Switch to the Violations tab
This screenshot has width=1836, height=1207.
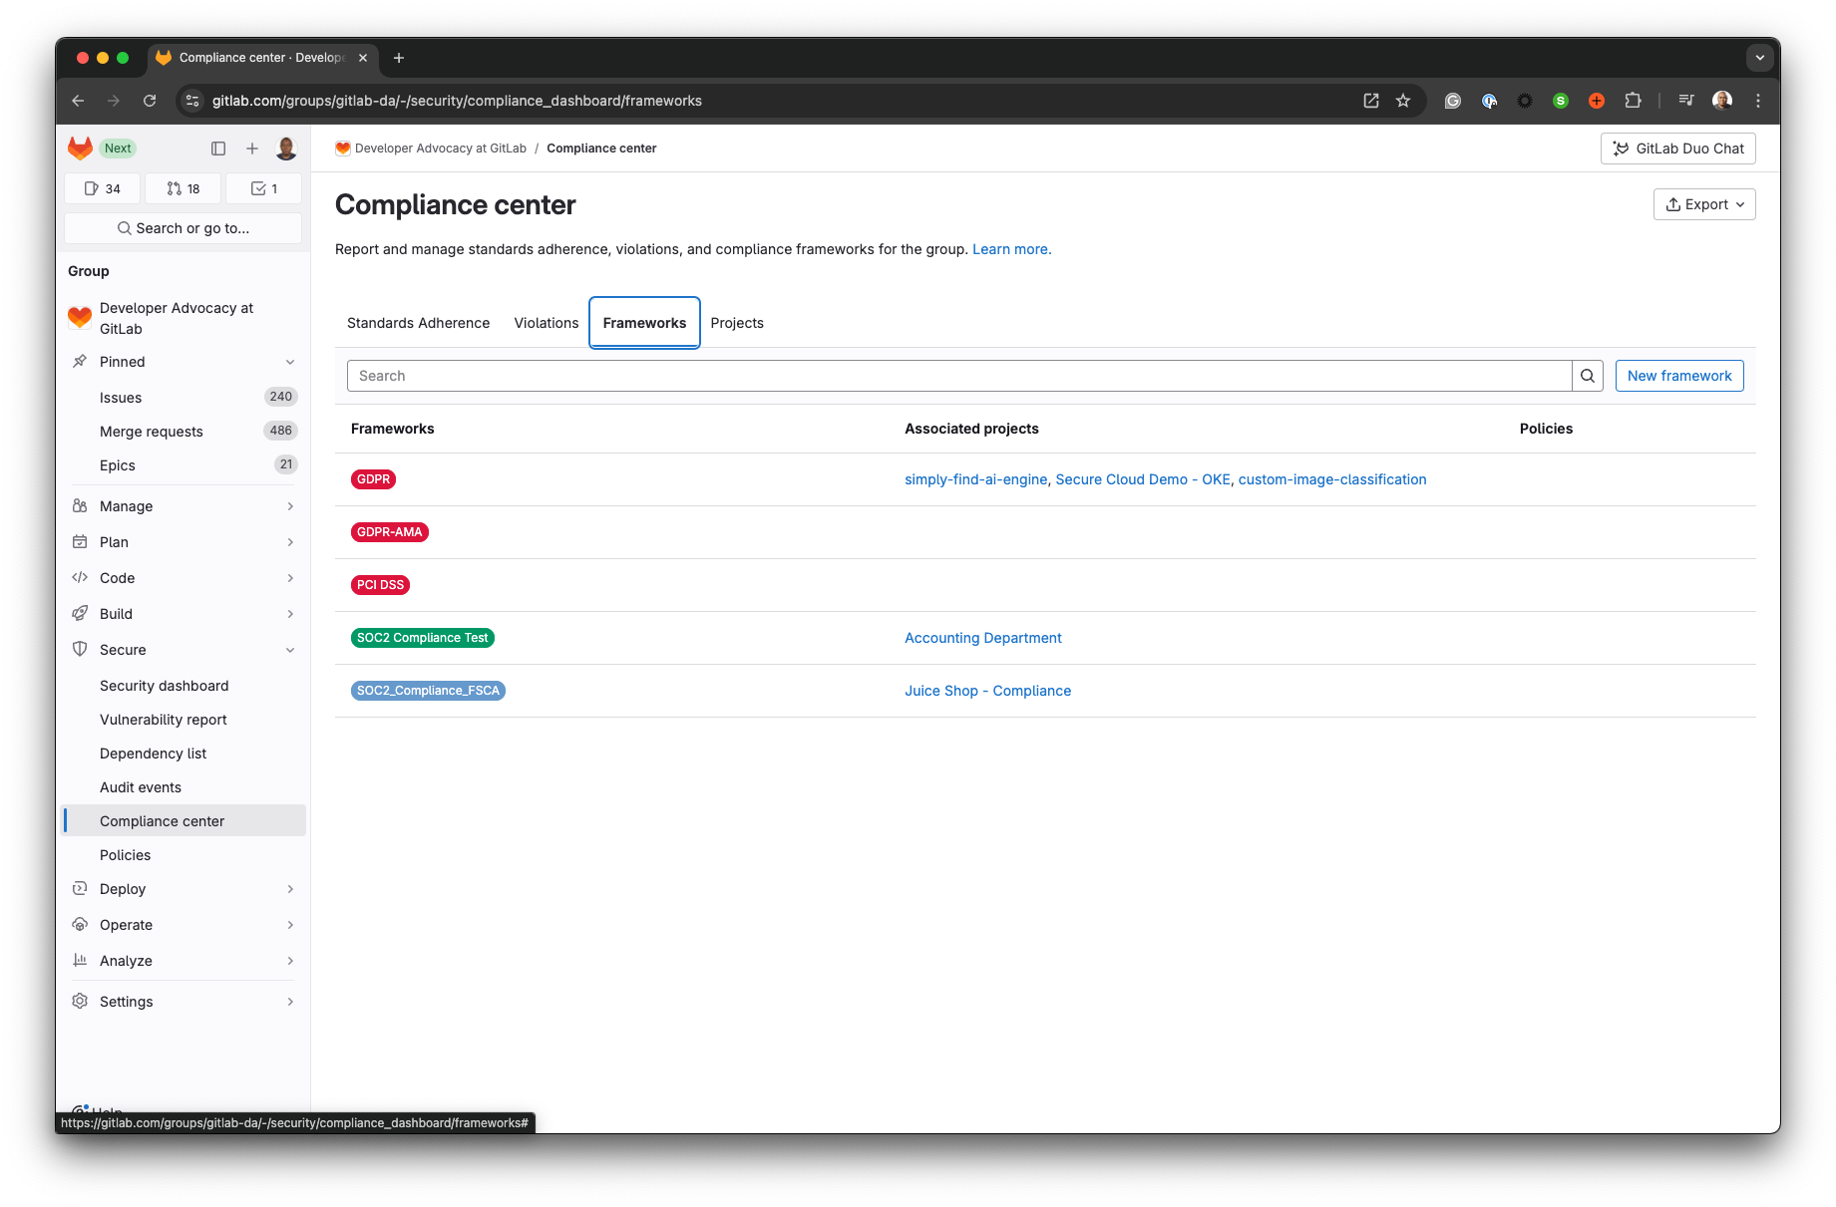pyautogui.click(x=546, y=323)
